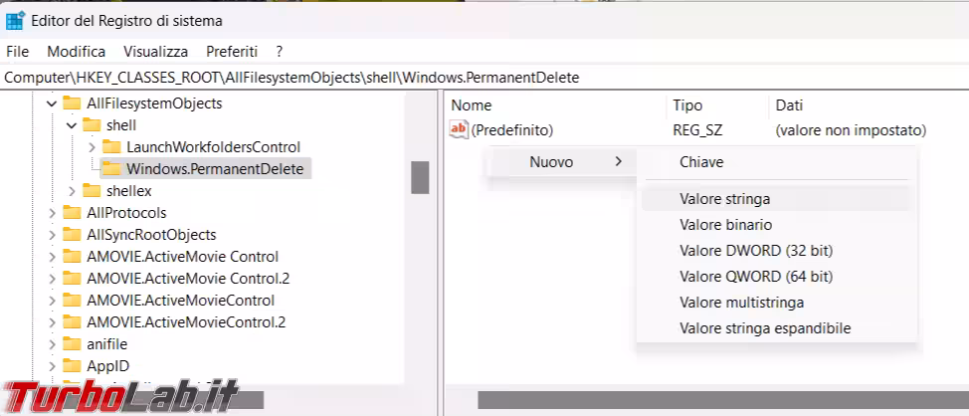Viewport: 969px width, 416px height.
Task: Collapse the AllFilesystemObjects tree node
Action: click(x=52, y=104)
